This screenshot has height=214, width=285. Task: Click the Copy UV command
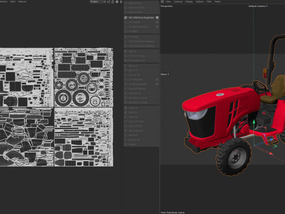point(141,108)
